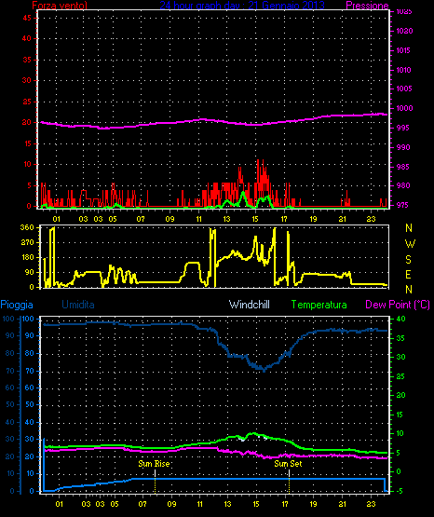This screenshot has height=517, width=434.
Task: Click green temperature axis value -5
Action: (399, 491)
